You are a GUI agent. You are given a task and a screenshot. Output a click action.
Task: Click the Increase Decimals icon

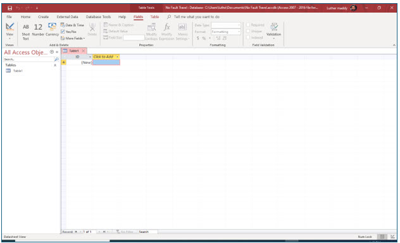pyautogui.click(x=218, y=38)
